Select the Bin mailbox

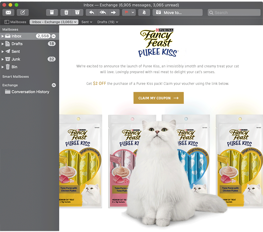click(x=30, y=67)
